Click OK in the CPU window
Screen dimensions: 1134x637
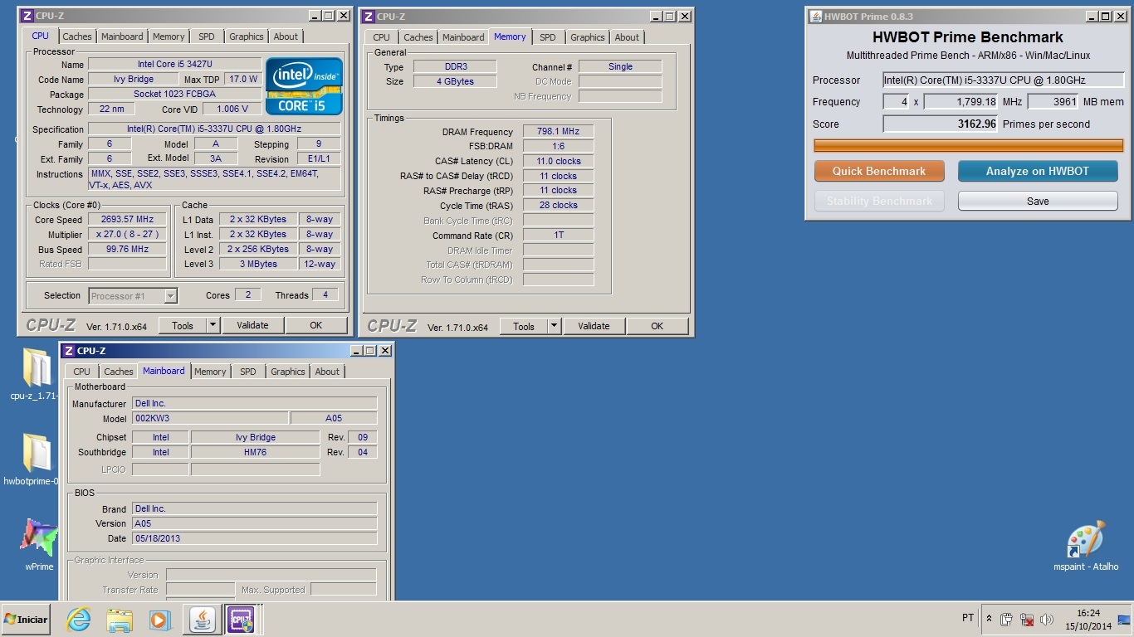pyautogui.click(x=315, y=325)
